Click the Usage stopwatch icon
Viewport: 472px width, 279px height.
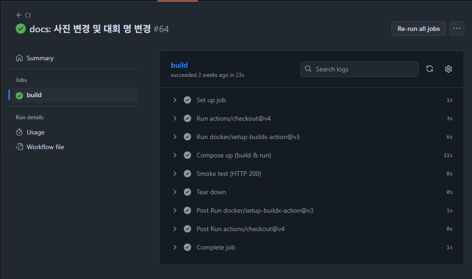point(19,132)
